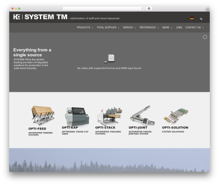The image size is (219, 185).
Task: Click the 'No video with supported format' message
Action: (x=109, y=68)
